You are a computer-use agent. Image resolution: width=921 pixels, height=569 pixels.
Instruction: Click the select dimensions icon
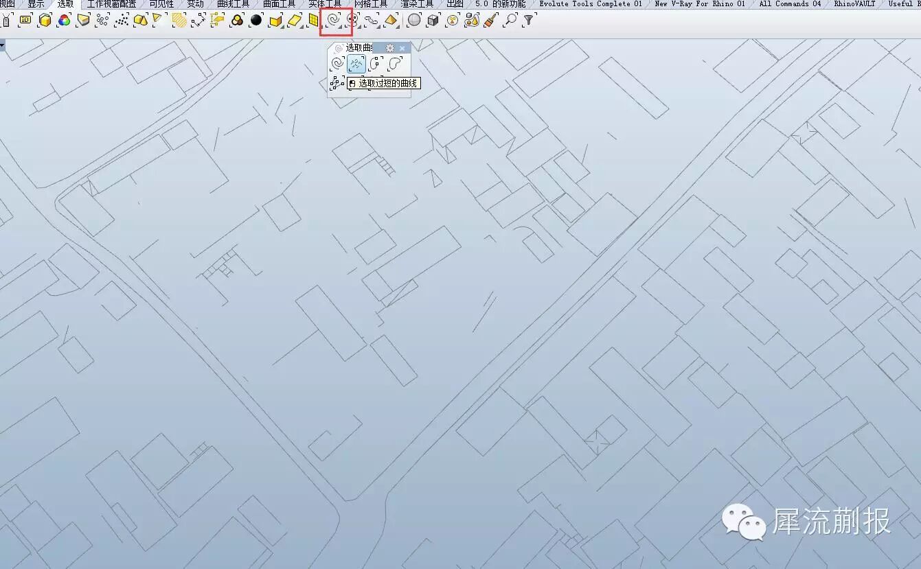click(198, 20)
